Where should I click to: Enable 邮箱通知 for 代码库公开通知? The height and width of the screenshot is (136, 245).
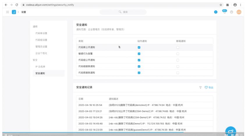click(178, 47)
